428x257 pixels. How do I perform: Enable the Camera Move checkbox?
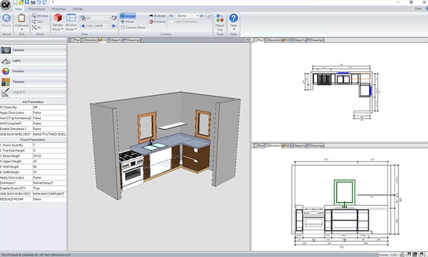(x=123, y=27)
